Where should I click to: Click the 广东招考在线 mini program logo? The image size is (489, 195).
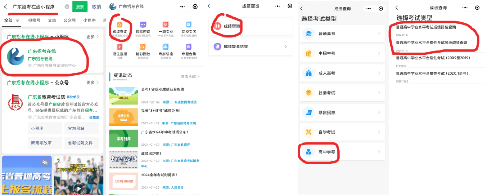coord(16,57)
